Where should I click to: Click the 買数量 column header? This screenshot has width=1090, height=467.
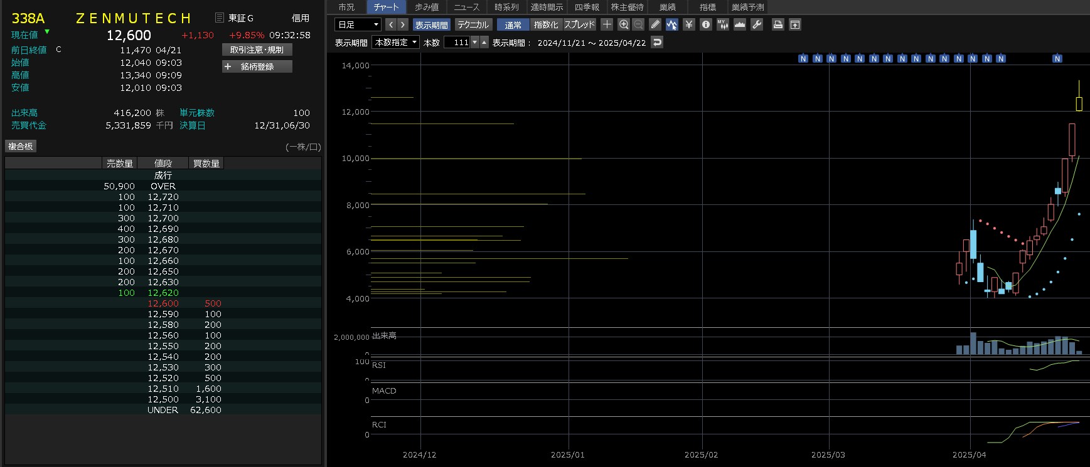pyautogui.click(x=206, y=164)
